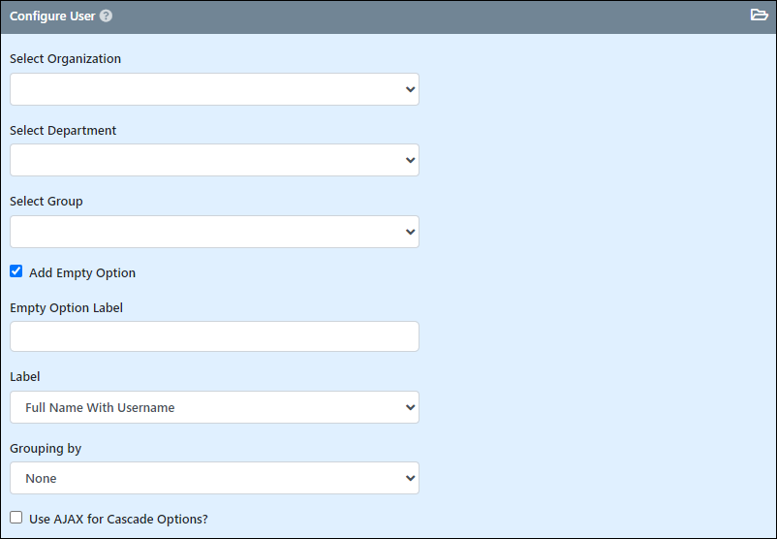Click the Select Department field label

coord(63,131)
